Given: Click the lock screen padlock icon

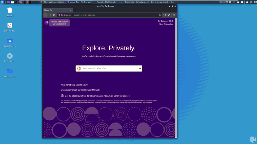Looking at the screenshot, I should pyautogui.click(x=247, y=2).
